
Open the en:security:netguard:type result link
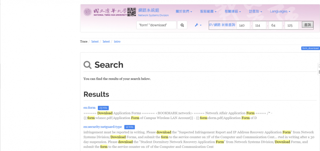pos(102,127)
